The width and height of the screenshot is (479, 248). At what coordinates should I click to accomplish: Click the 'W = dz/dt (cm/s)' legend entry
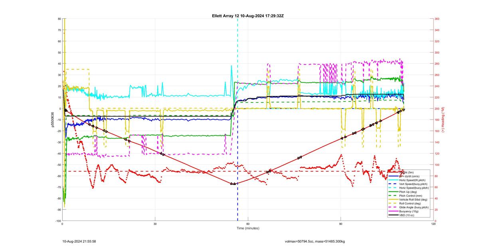[x=410, y=176]
